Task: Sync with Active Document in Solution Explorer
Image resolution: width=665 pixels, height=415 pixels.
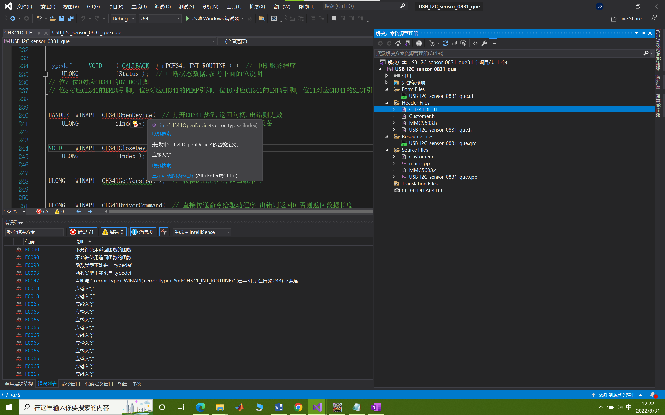Action: pos(445,43)
